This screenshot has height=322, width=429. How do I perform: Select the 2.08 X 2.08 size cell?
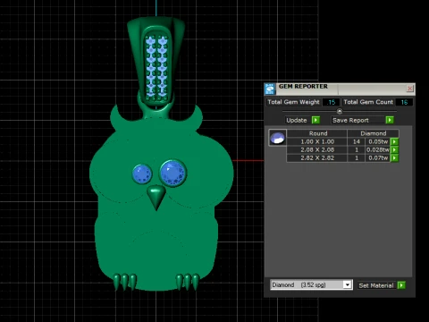317,149
